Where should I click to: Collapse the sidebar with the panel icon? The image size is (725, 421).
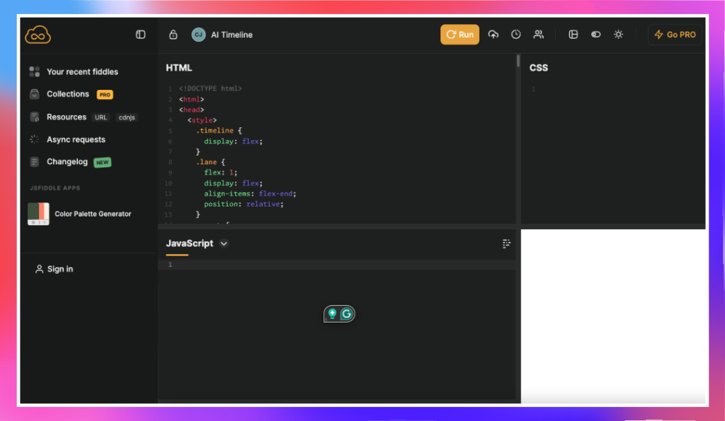coord(140,35)
